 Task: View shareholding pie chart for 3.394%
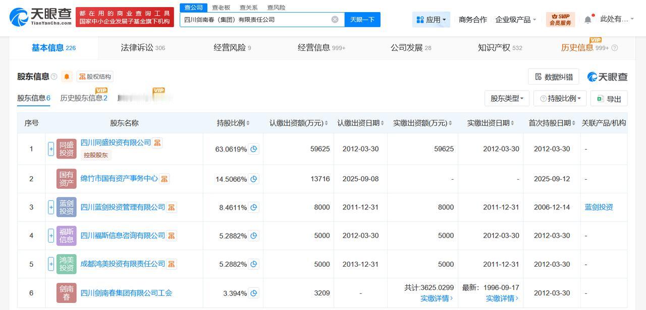[x=254, y=293]
